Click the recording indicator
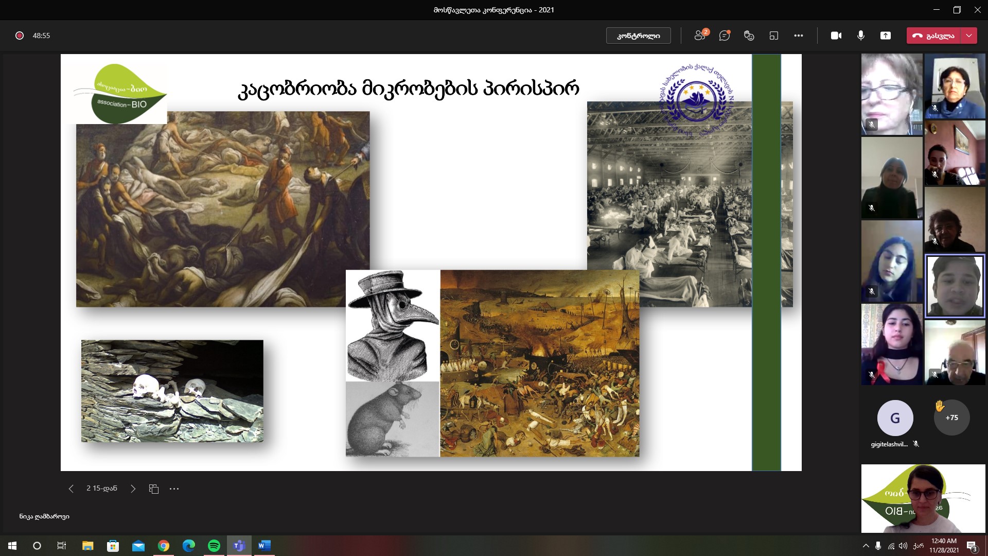Screen dimensions: 988x556 20,36
